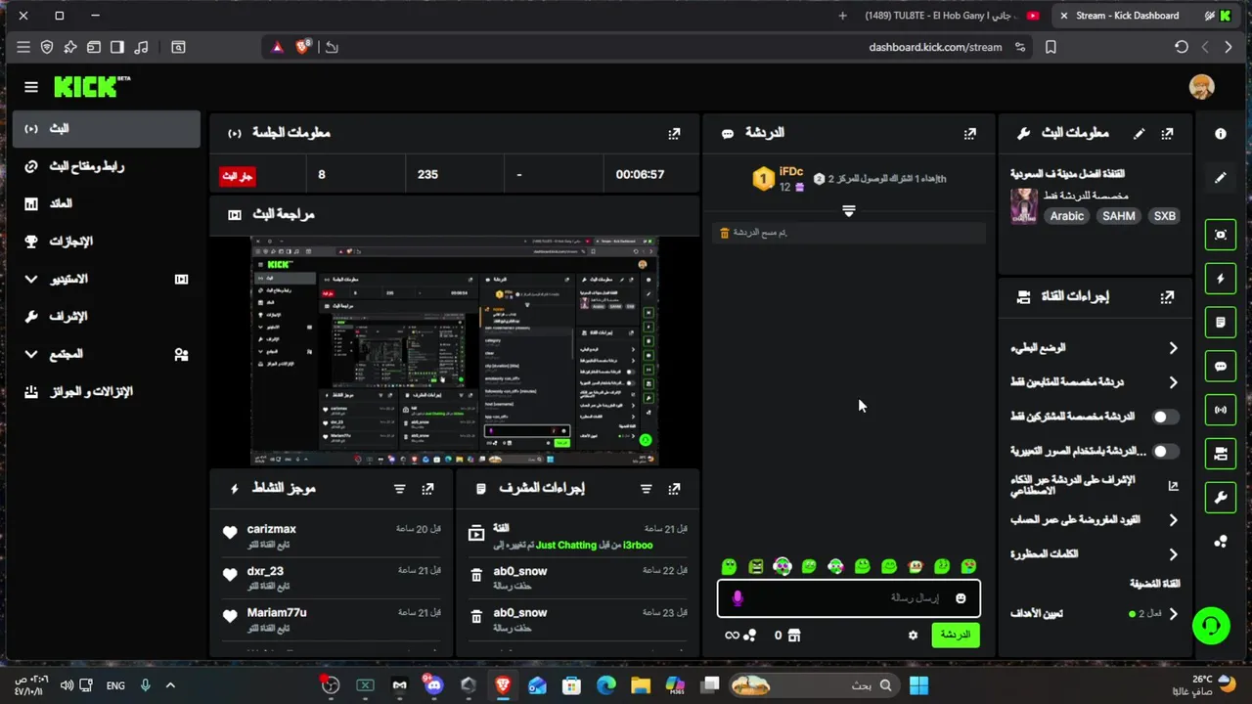
Task: Click the shop icon below chat input
Action: tap(794, 636)
